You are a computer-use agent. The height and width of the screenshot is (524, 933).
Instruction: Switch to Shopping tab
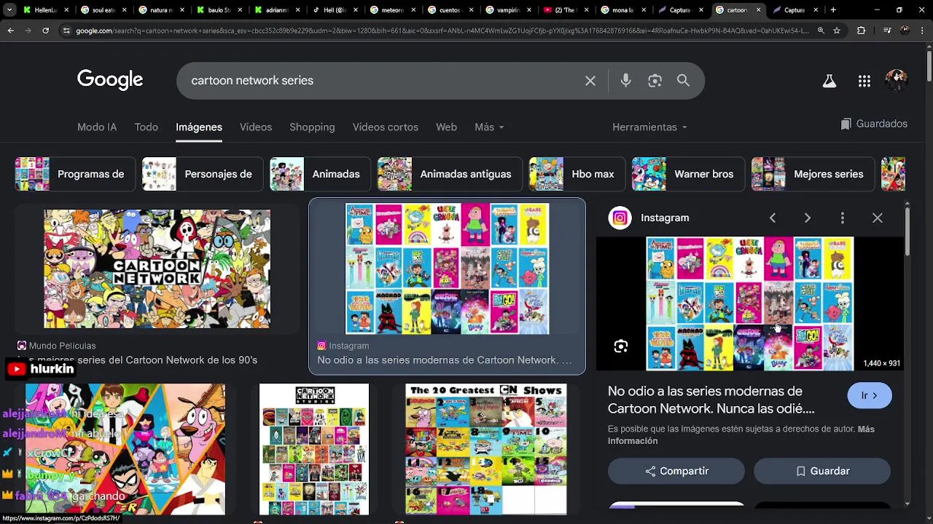(x=312, y=127)
